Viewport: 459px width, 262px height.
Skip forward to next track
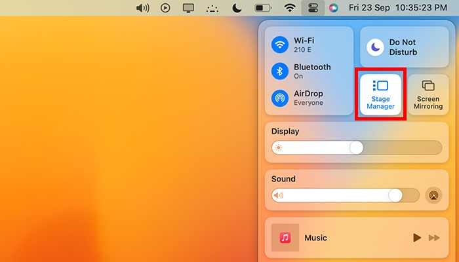[x=434, y=238]
